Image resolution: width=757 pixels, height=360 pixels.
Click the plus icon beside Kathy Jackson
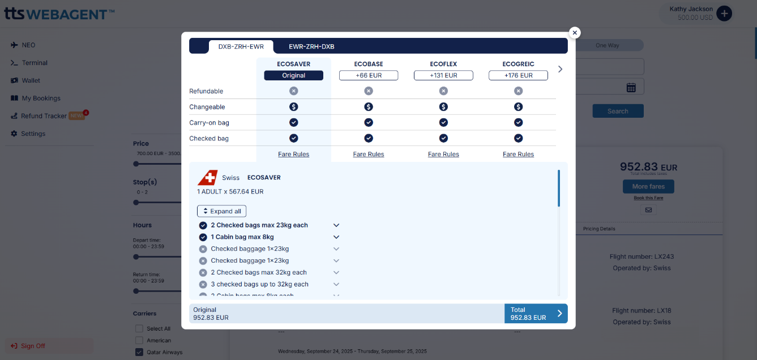point(724,14)
